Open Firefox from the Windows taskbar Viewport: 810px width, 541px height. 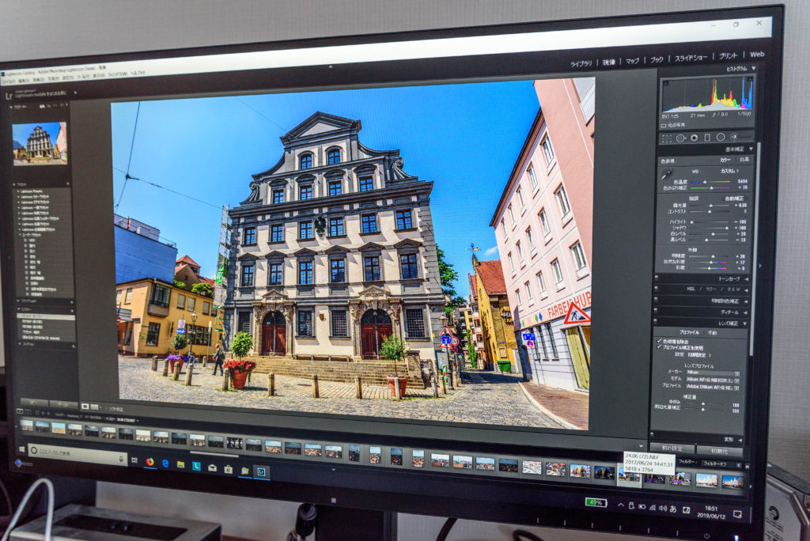pos(150,462)
